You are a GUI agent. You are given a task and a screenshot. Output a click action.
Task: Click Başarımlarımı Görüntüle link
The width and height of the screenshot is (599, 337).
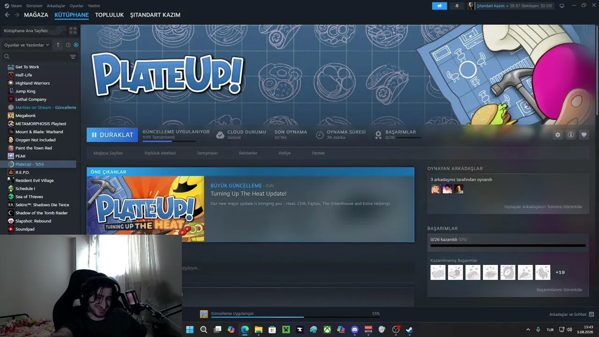(x=559, y=290)
